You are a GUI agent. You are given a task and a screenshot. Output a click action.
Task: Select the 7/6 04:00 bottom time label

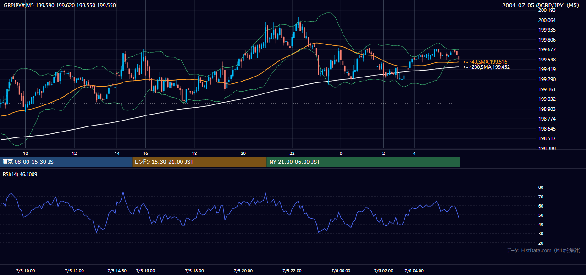[x=414, y=271]
